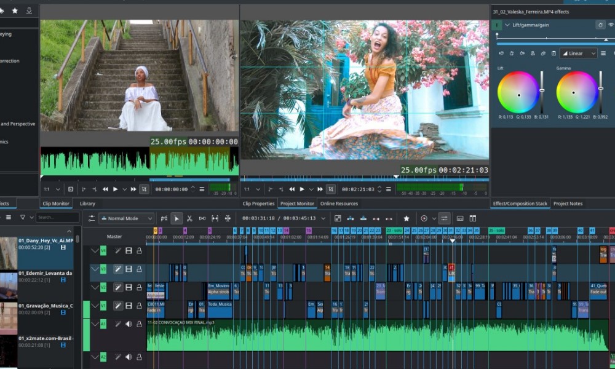Viewport: 615px width, 369px height.
Task: Open hamburger menu in Project Monitor toolbar
Action: [x=388, y=189]
